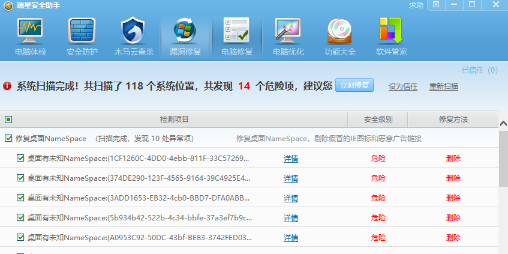Open 功能大全 disc icon

point(340,37)
